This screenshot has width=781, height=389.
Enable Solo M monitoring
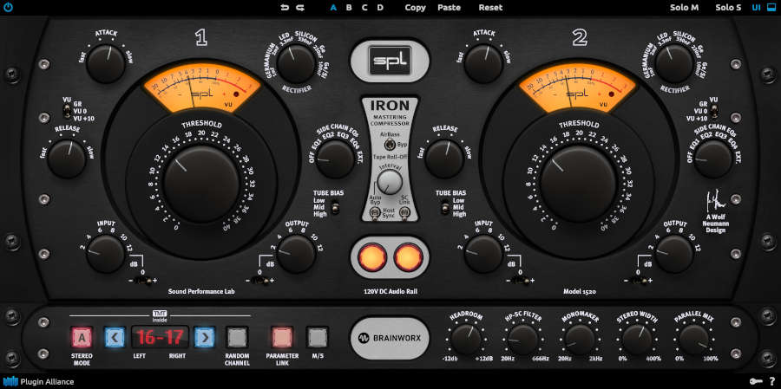click(x=684, y=8)
